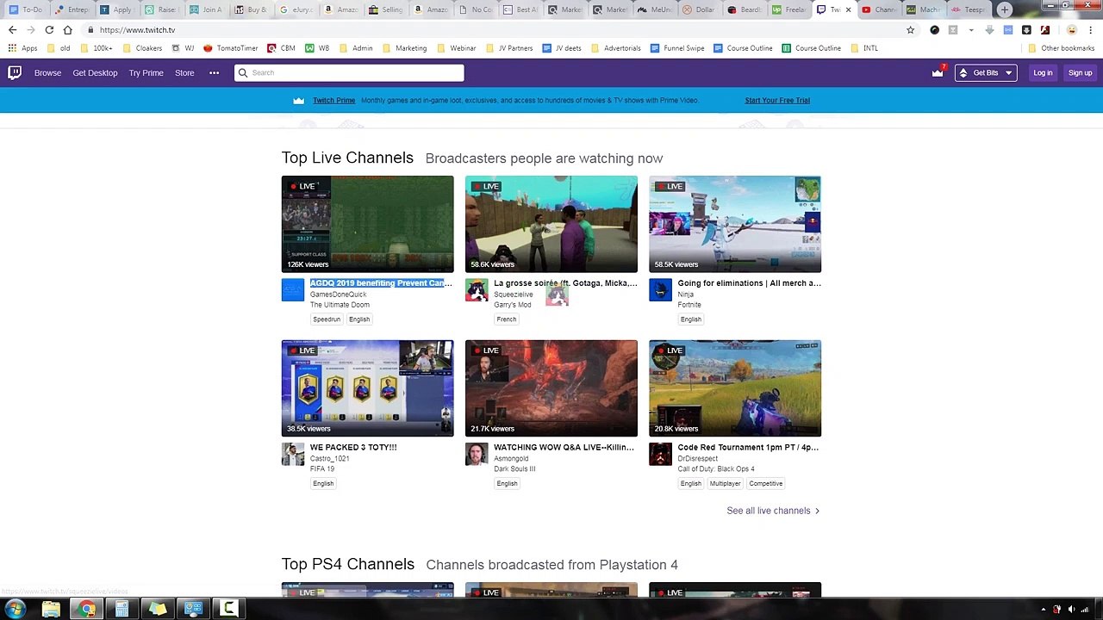The width and height of the screenshot is (1103, 620).
Task: Expand See all live channels chevron link
Action: pos(773,511)
